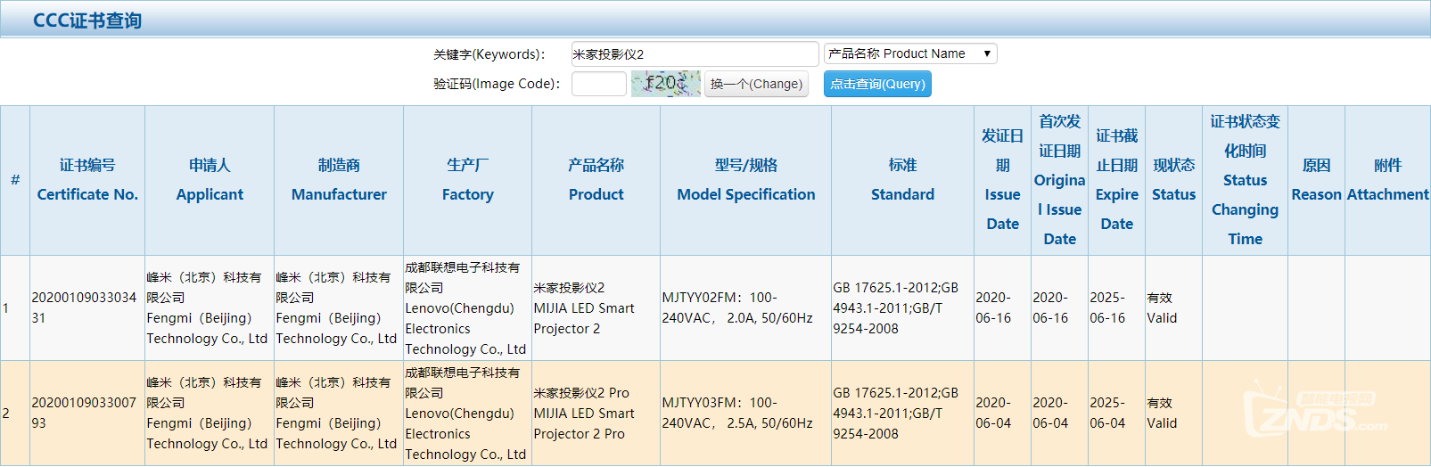The width and height of the screenshot is (1431, 467).
Task: Select certificate number 2020010903303431
Action: (84, 307)
